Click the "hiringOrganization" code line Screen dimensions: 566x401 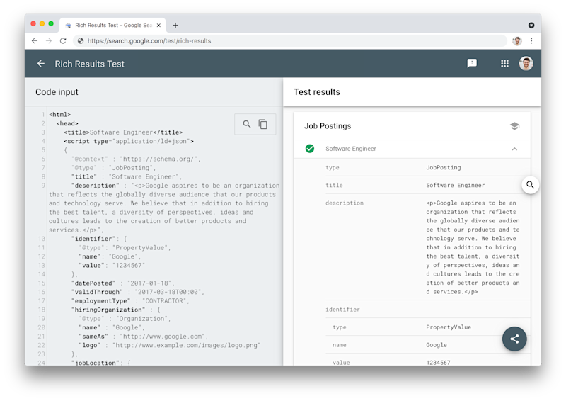(x=115, y=310)
